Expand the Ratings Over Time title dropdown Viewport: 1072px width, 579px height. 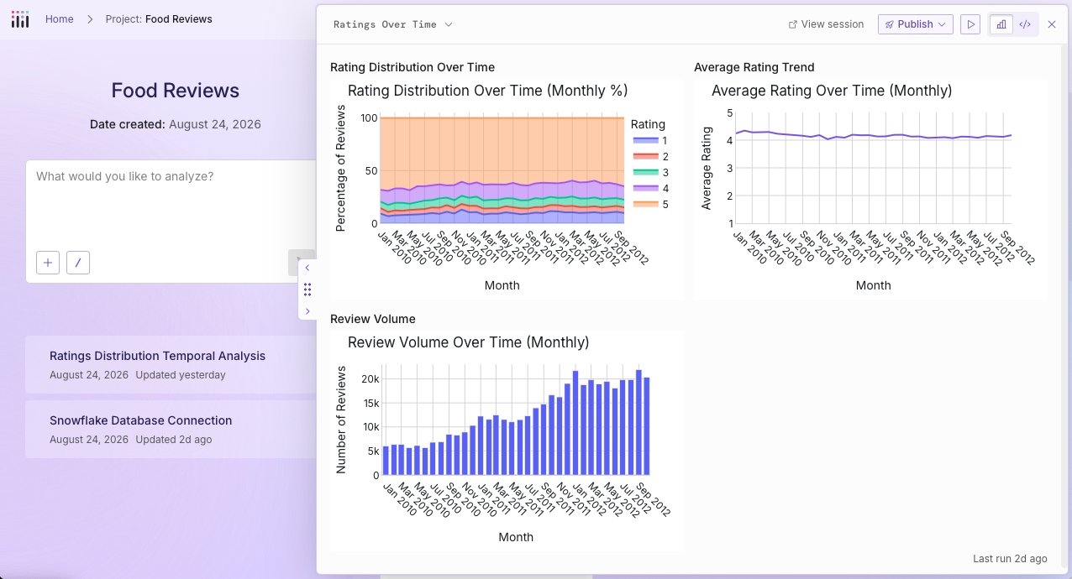tap(393, 24)
